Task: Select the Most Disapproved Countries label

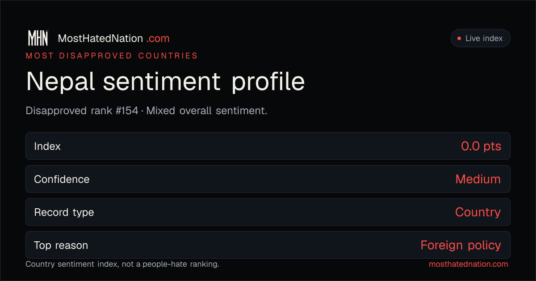Action: coord(112,56)
